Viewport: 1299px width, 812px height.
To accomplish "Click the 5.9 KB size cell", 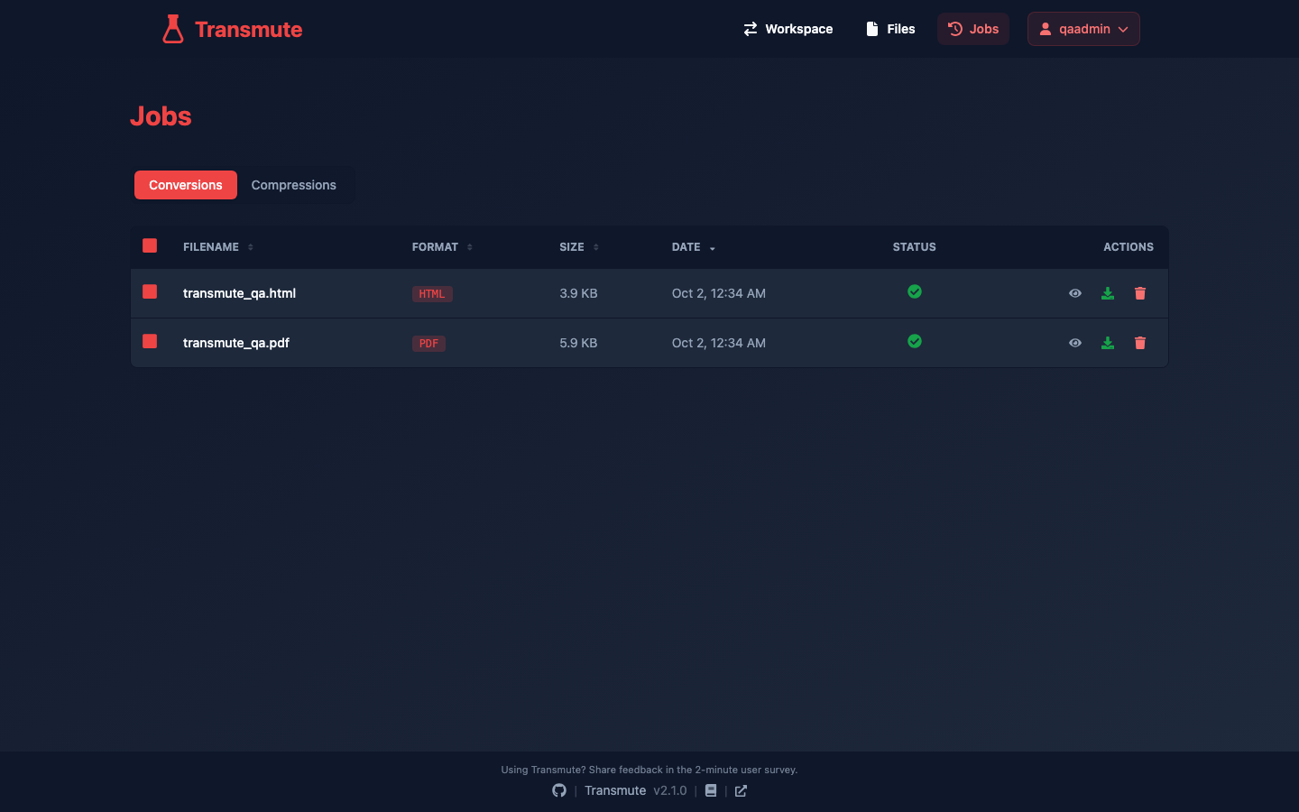I will coord(578,343).
